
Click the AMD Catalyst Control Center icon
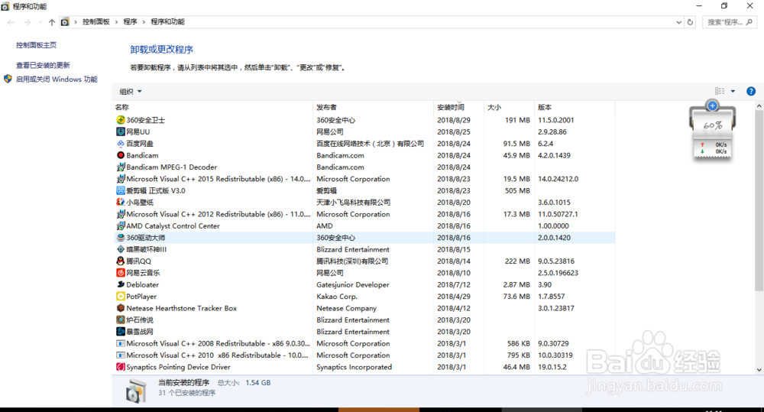121,225
